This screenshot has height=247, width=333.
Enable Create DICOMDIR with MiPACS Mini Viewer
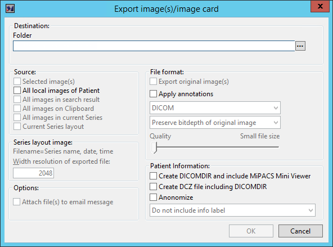[153, 176]
